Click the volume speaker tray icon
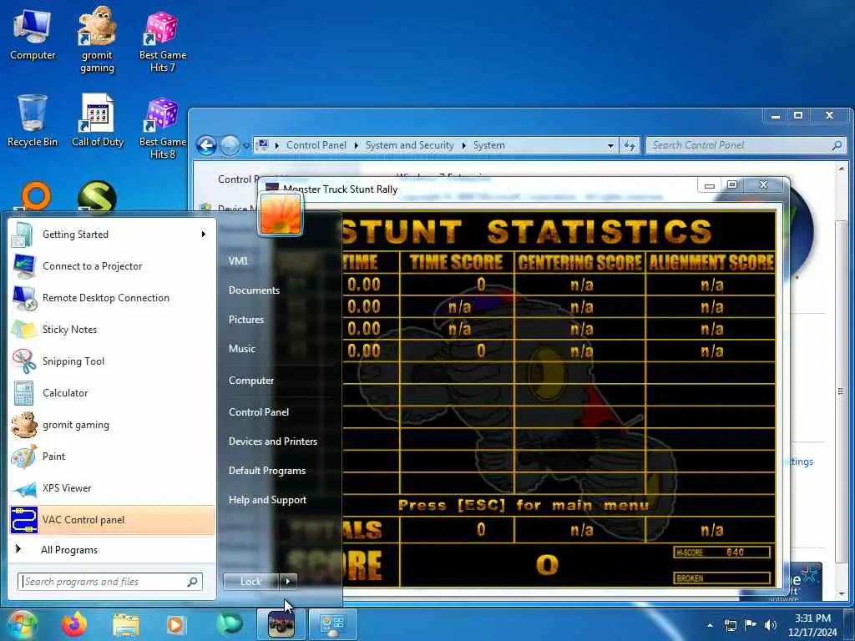Viewport: 855px width, 641px height. (x=771, y=624)
